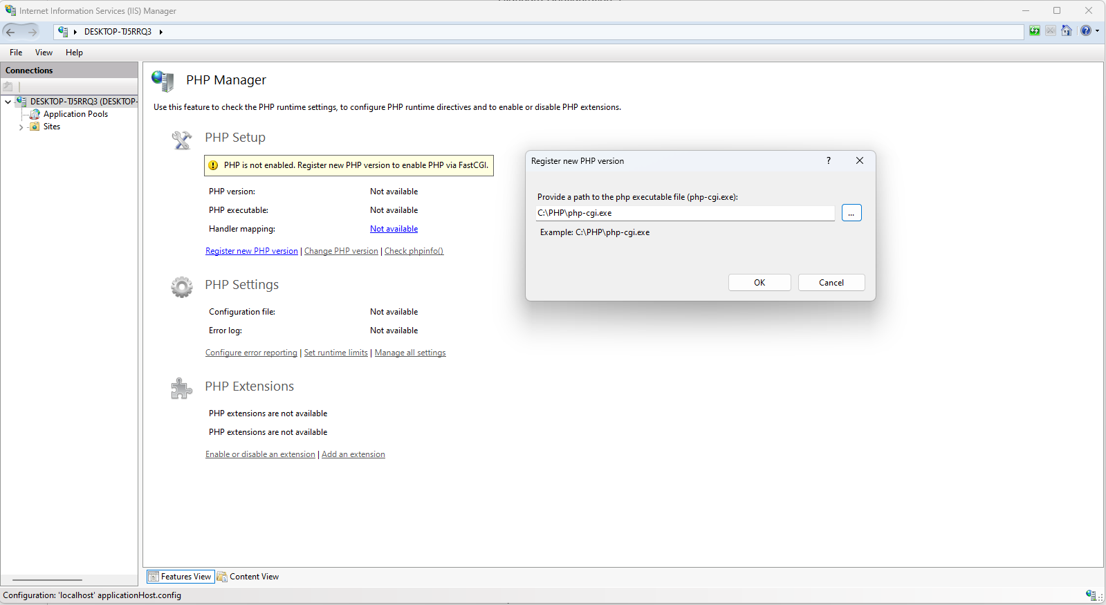Click the IIS Manager title bar icon
Screen dimensions: 1106x605
tap(10, 10)
